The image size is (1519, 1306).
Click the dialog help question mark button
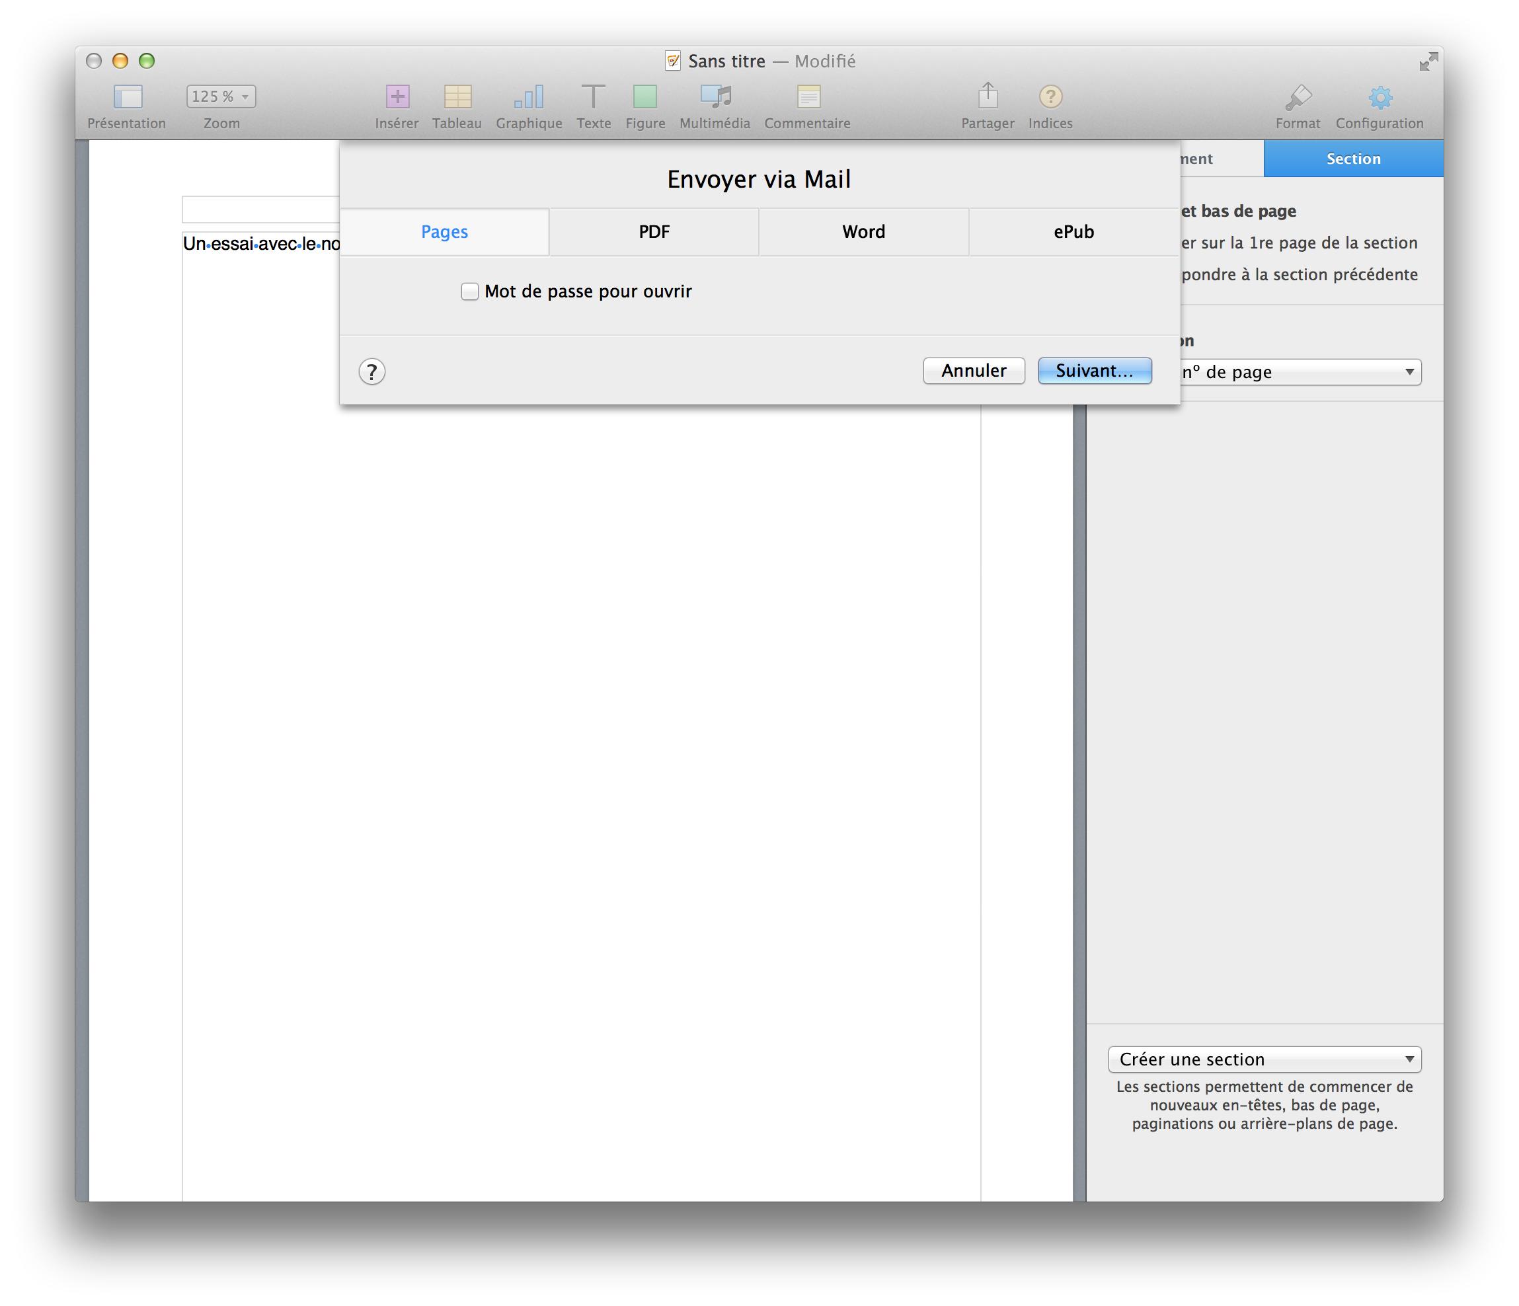371,372
